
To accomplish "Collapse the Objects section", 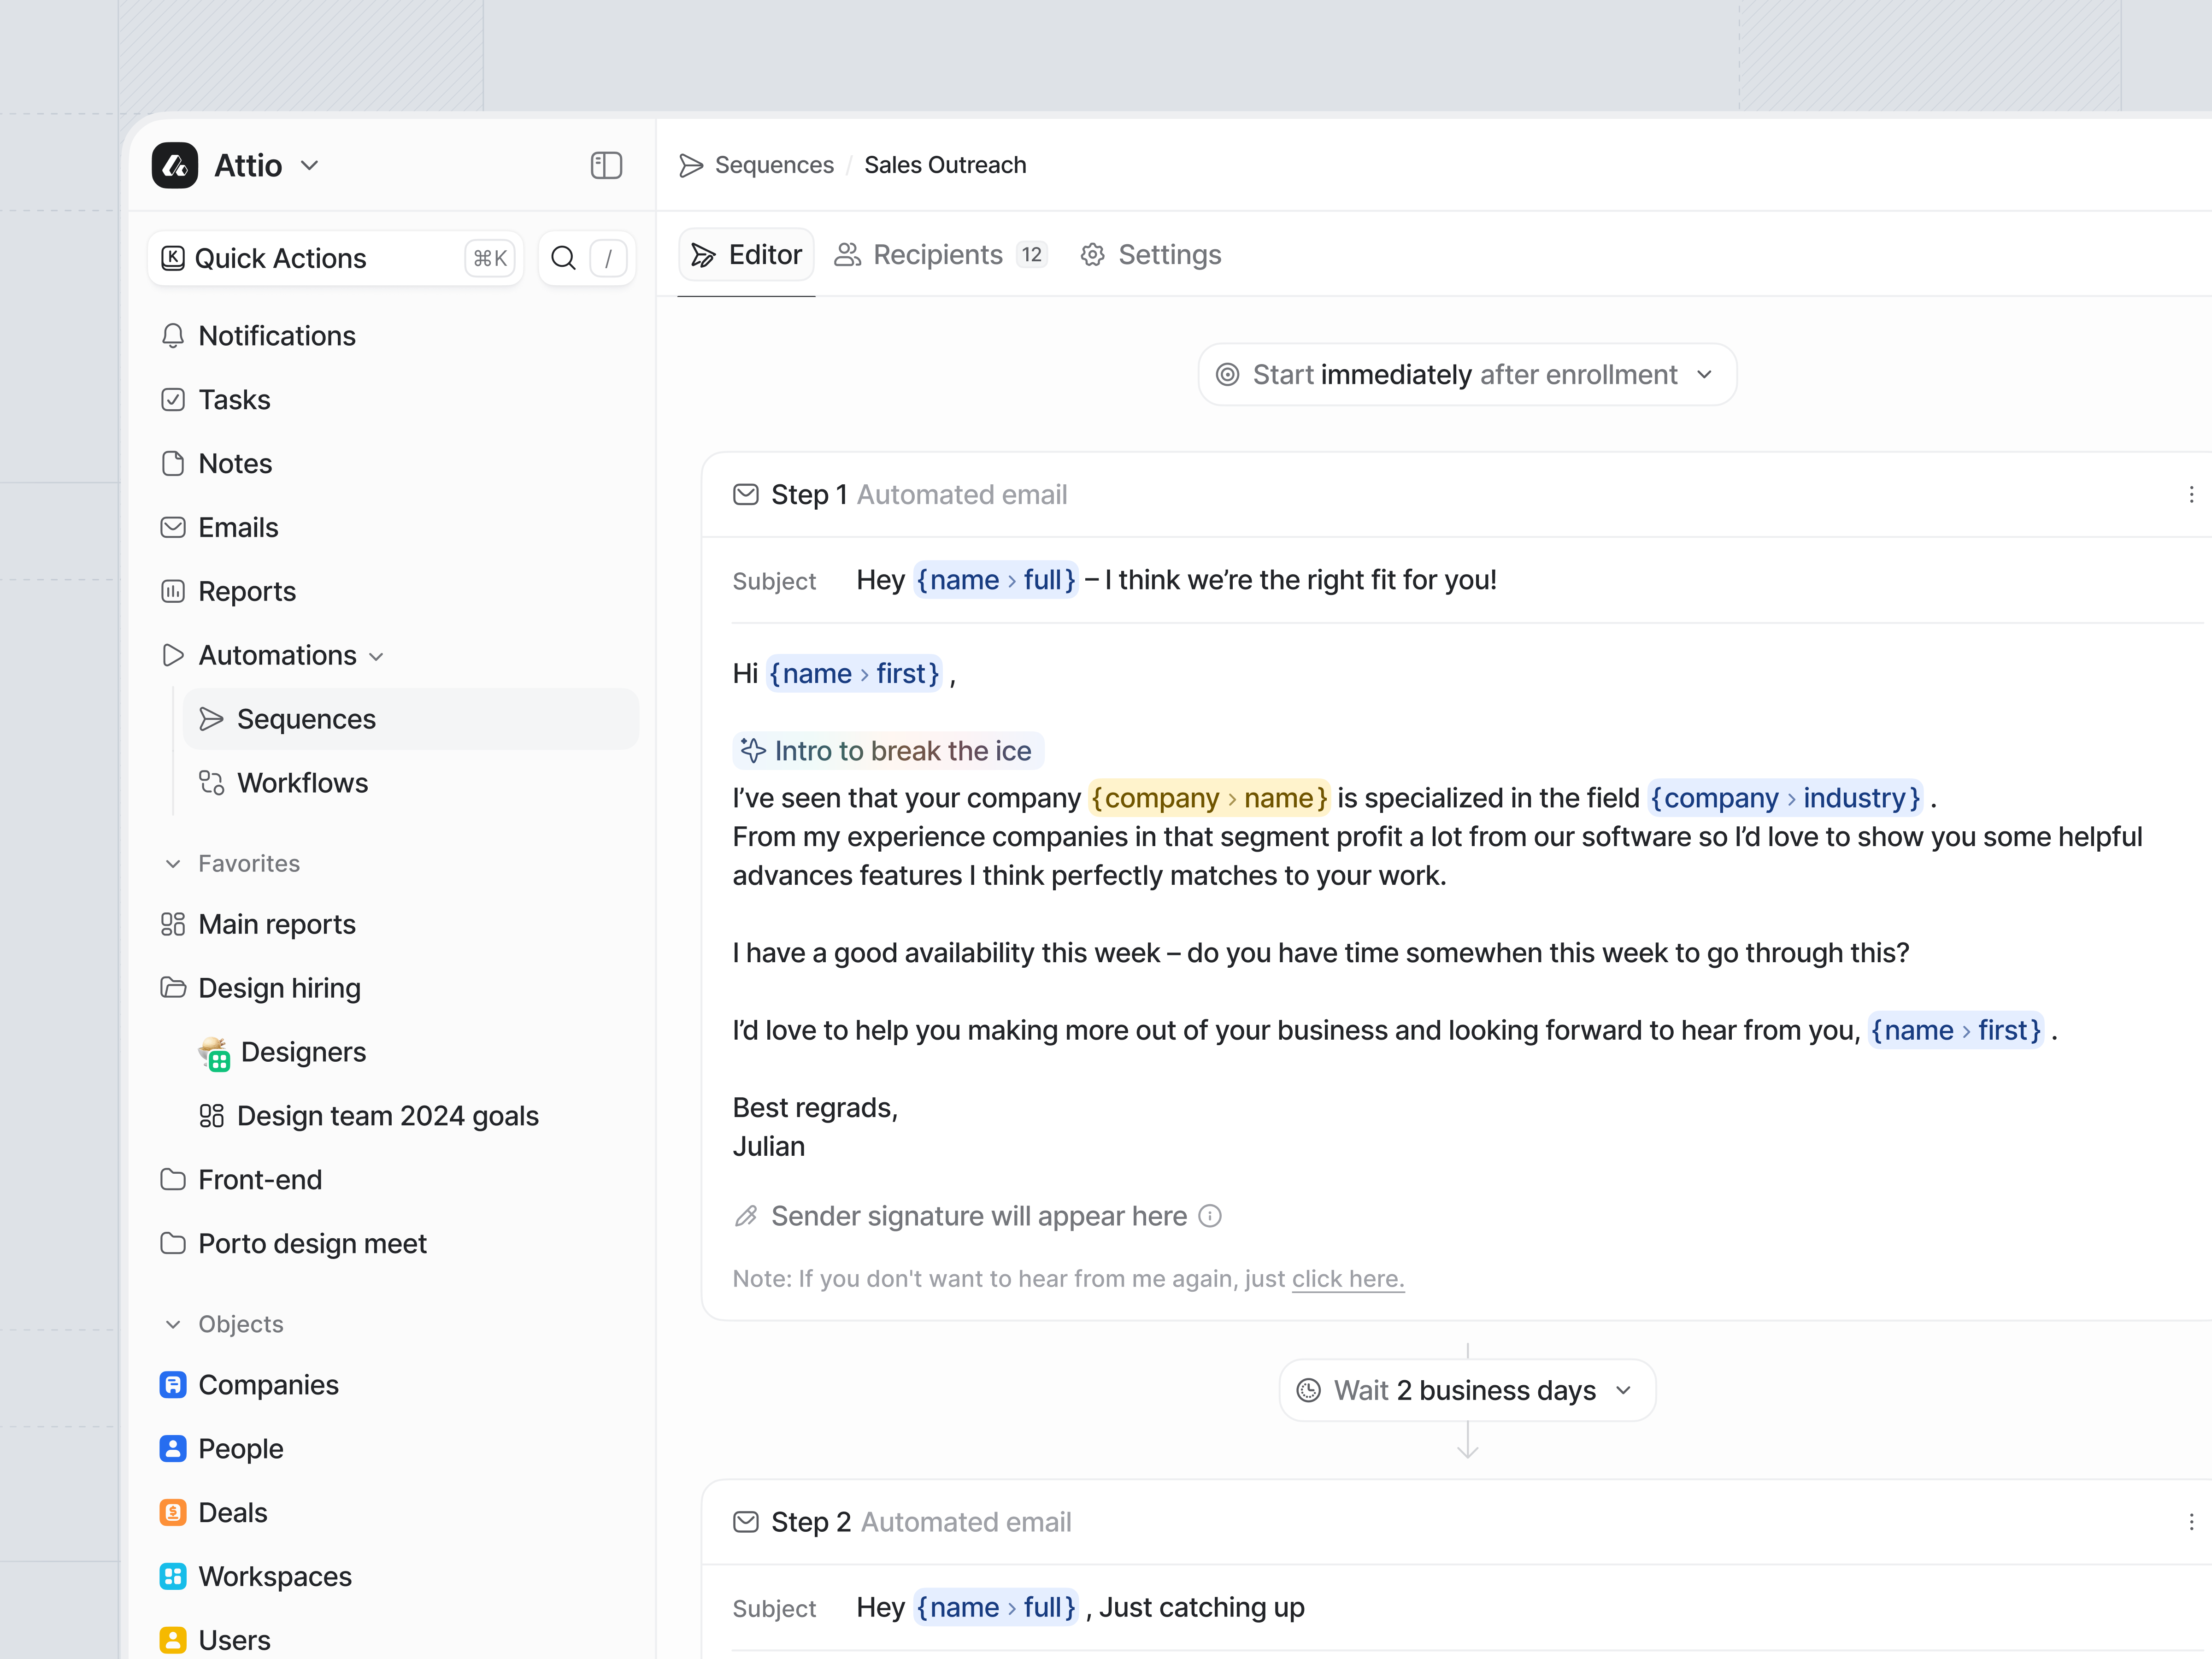I will click(173, 1325).
